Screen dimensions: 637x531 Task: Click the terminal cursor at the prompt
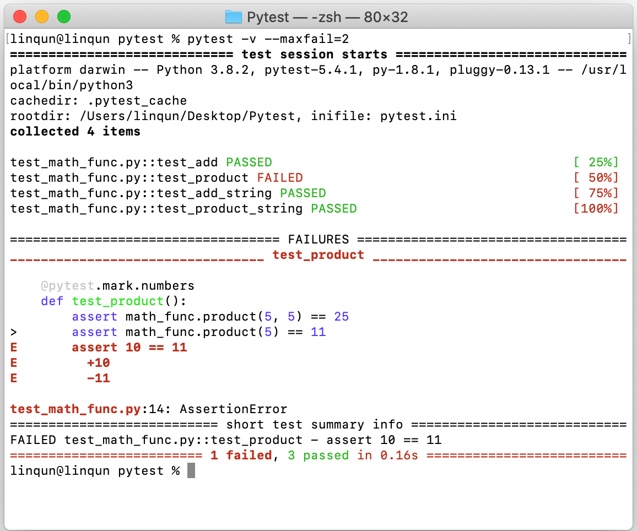pyautogui.click(x=190, y=470)
